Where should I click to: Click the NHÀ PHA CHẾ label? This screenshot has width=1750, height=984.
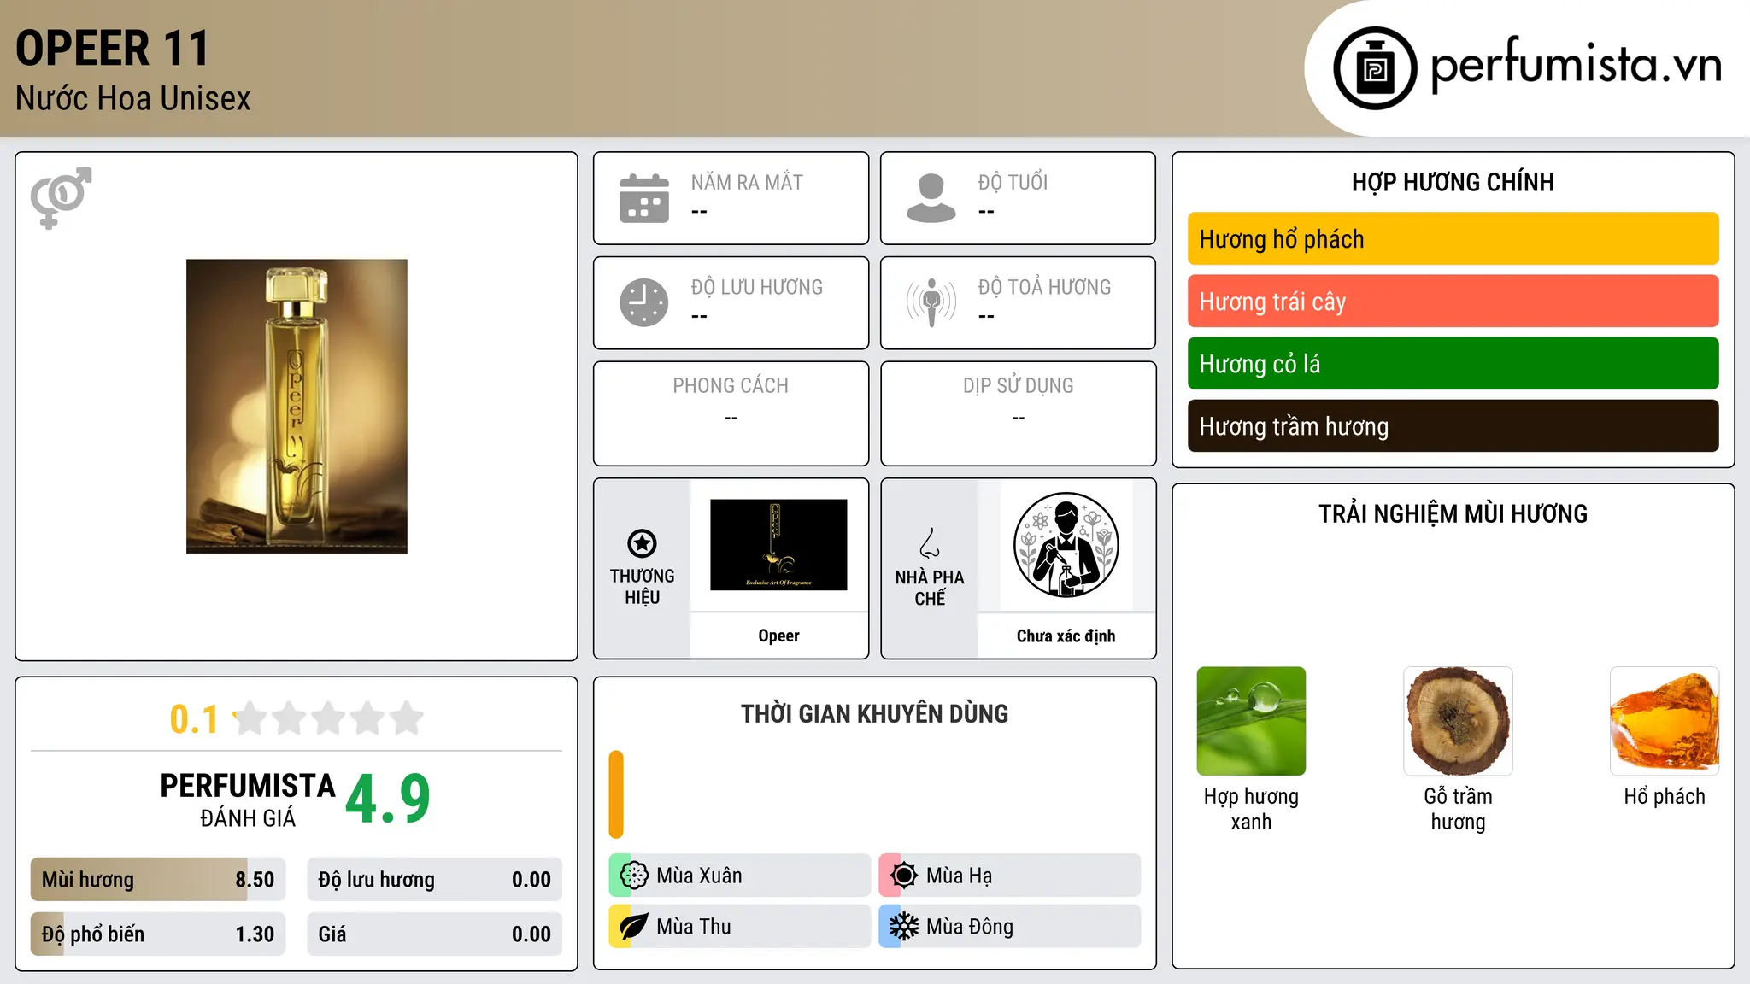(930, 588)
